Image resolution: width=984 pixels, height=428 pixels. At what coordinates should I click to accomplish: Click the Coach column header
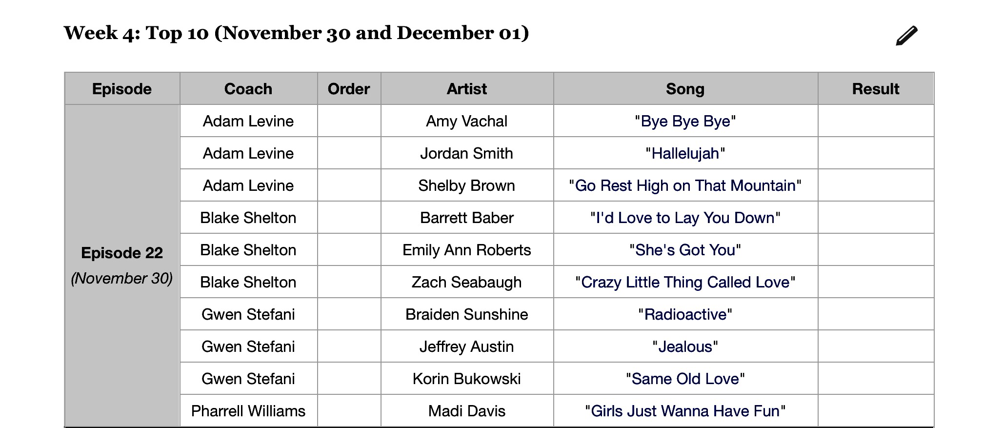click(x=248, y=89)
